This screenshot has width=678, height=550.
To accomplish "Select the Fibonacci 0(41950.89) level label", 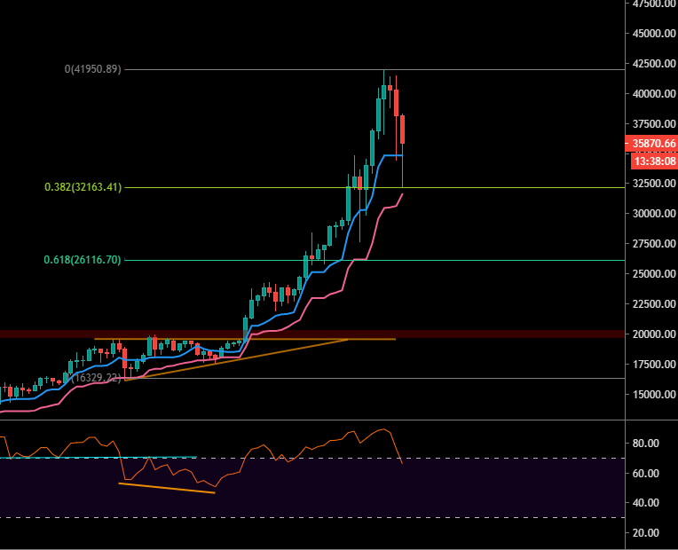I will pos(93,69).
